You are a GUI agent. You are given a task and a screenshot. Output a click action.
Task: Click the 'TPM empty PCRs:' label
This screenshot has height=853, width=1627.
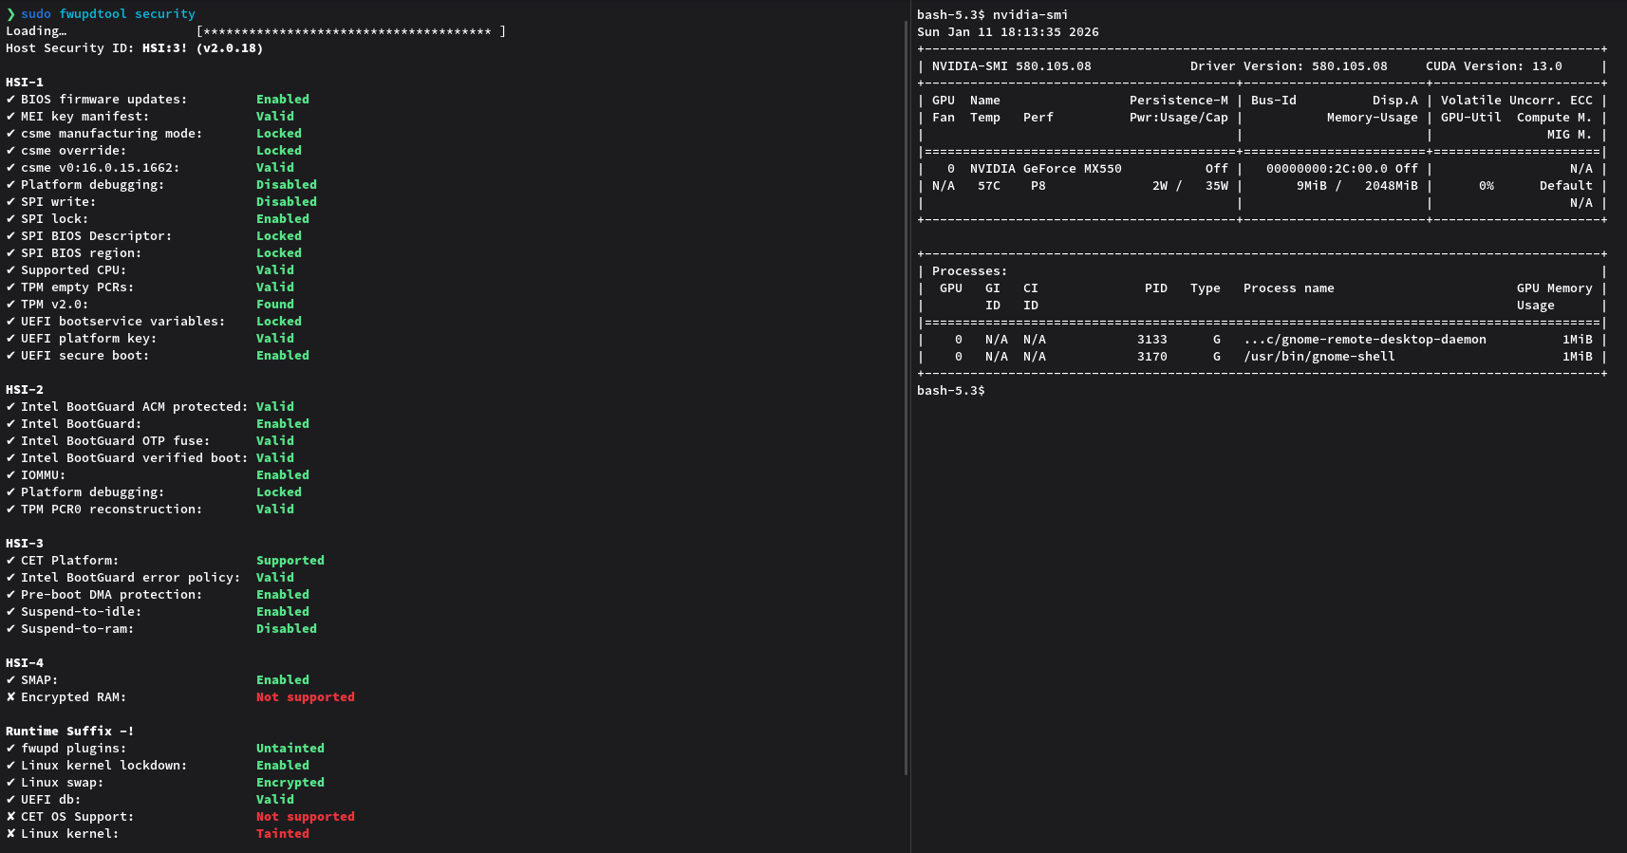[x=78, y=287]
